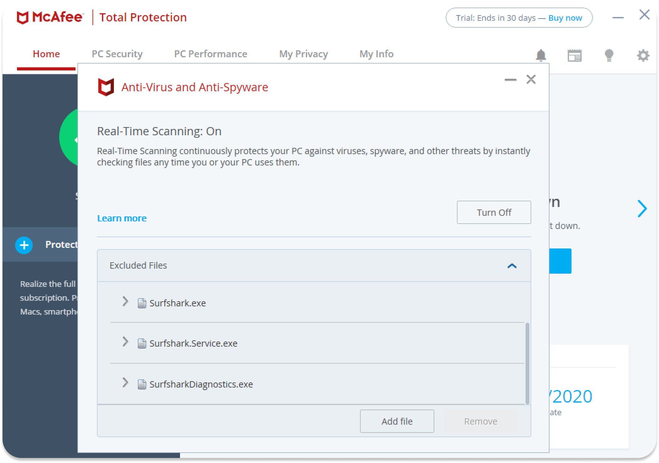Turn Off Real-Time Scanning
The height and width of the screenshot is (463, 659).
tap(493, 212)
